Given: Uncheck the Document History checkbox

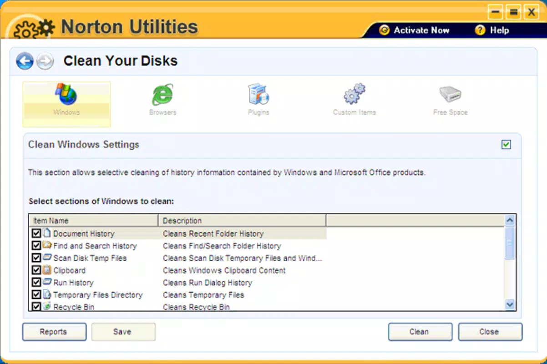Looking at the screenshot, I should coord(36,233).
